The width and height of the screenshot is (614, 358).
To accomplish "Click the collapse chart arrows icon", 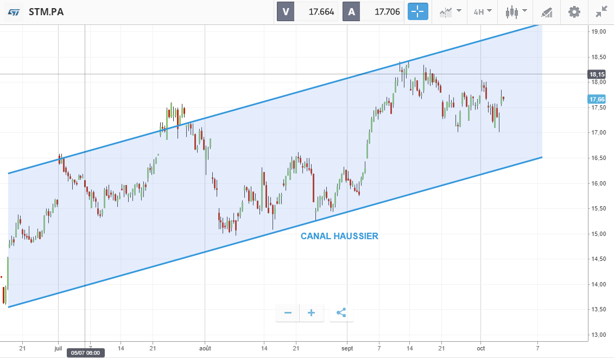I will tap(601, 11).
